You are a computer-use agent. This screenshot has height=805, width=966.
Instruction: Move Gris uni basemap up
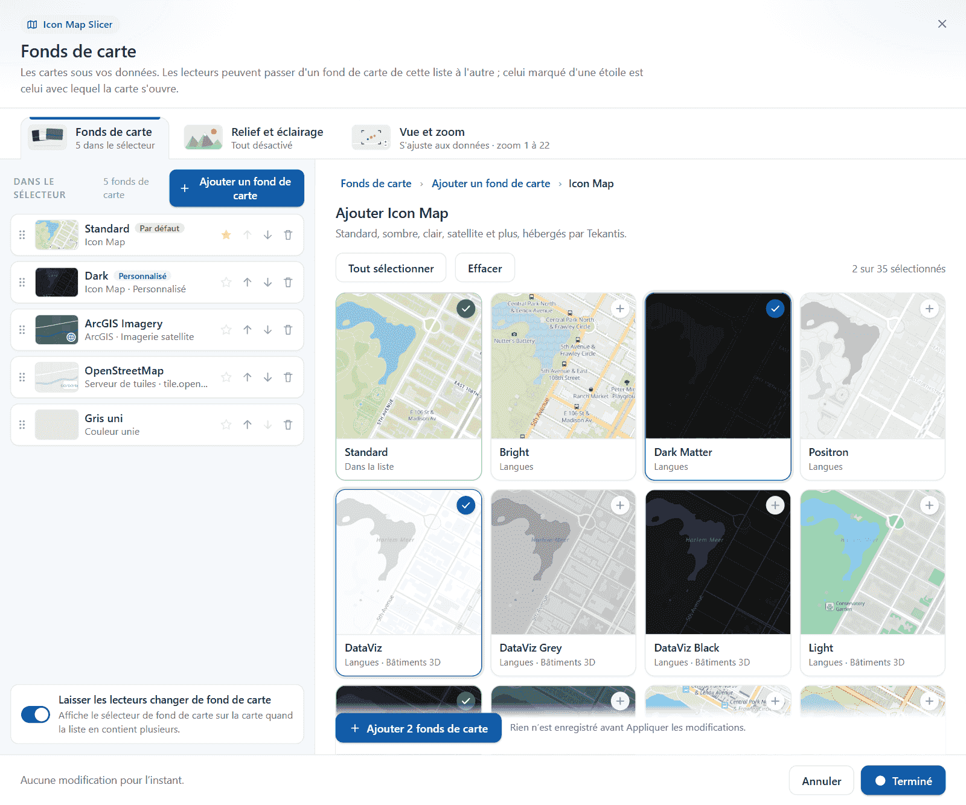point(248,425)
